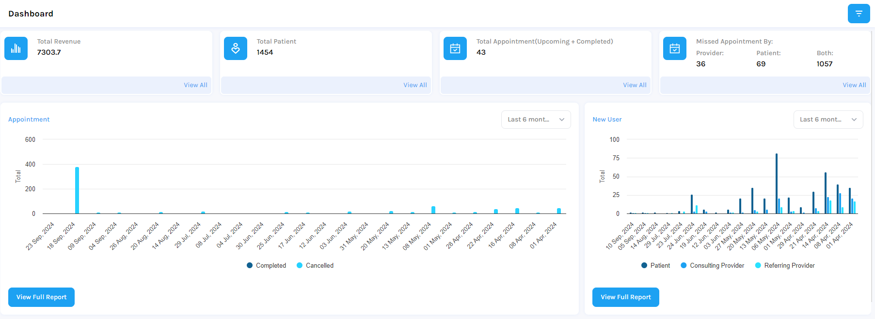Toggle the Consulting Provider legend series
The width and height of the screenshot is (875, 319).
tap(712, 265)
